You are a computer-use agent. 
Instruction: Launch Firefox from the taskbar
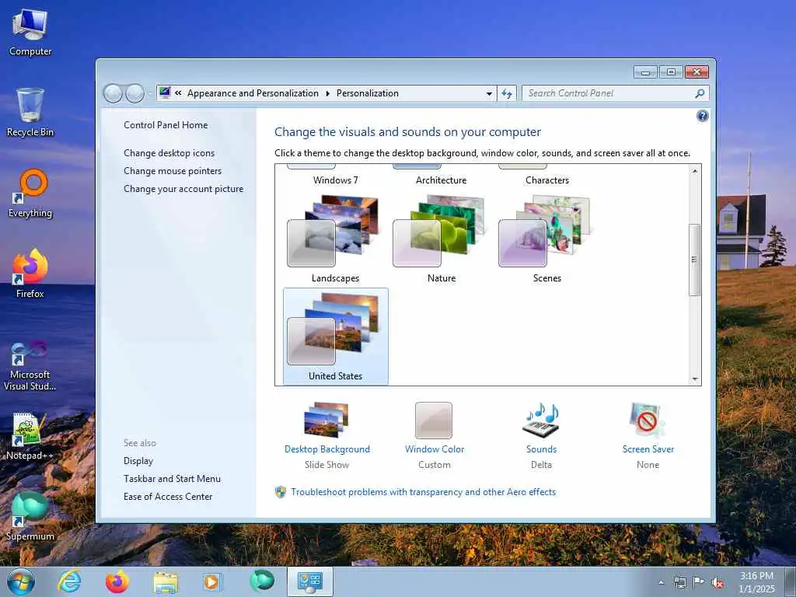pyautogui.click(x=117, y=581)
